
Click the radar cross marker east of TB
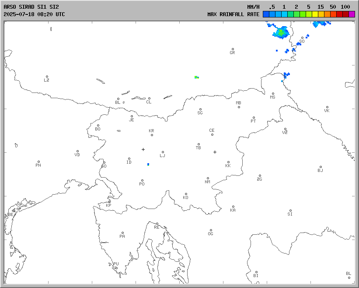coord(215,152)
